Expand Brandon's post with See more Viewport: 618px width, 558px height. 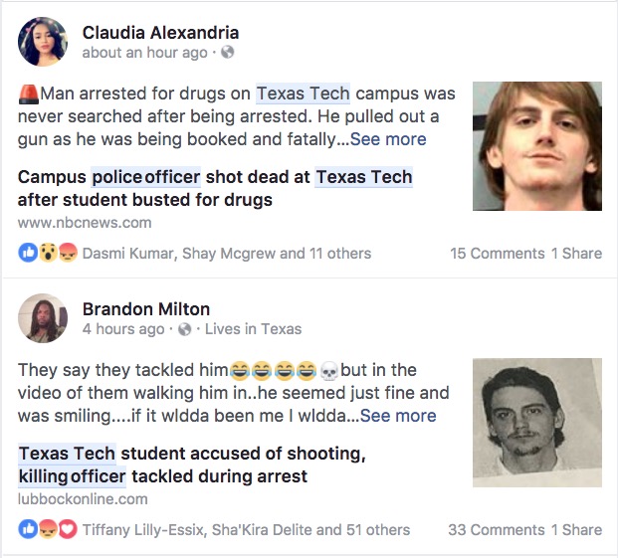397,416
